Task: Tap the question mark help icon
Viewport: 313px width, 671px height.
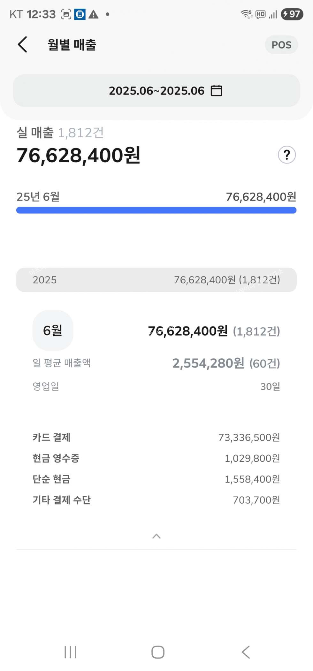Action: 286,155
